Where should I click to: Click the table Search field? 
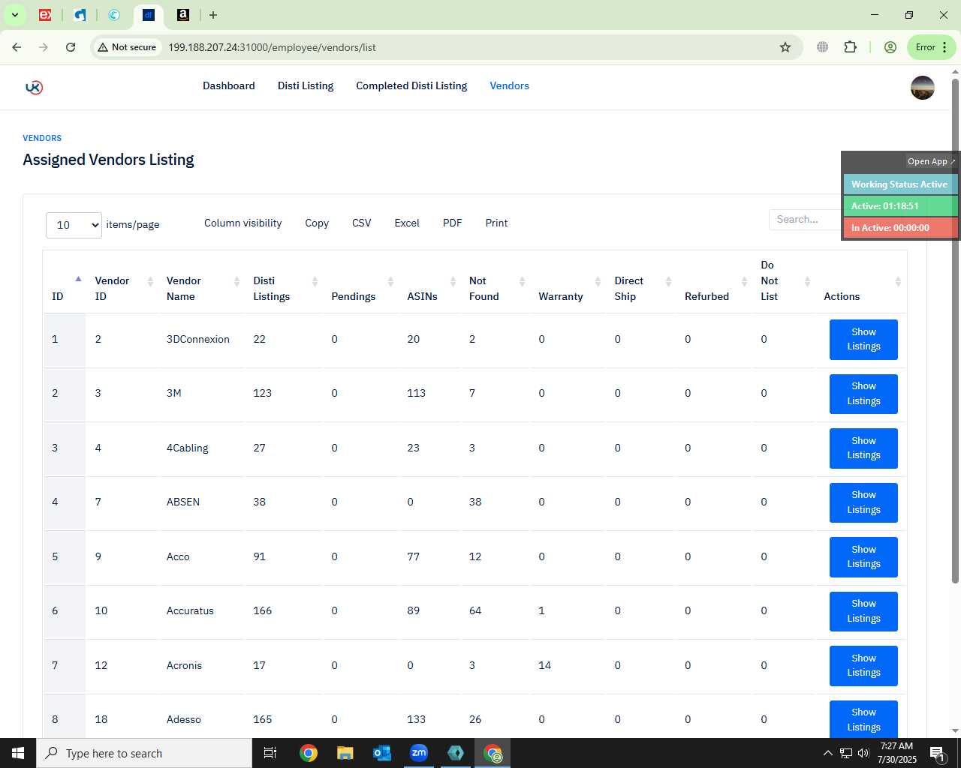pos(805,220)
